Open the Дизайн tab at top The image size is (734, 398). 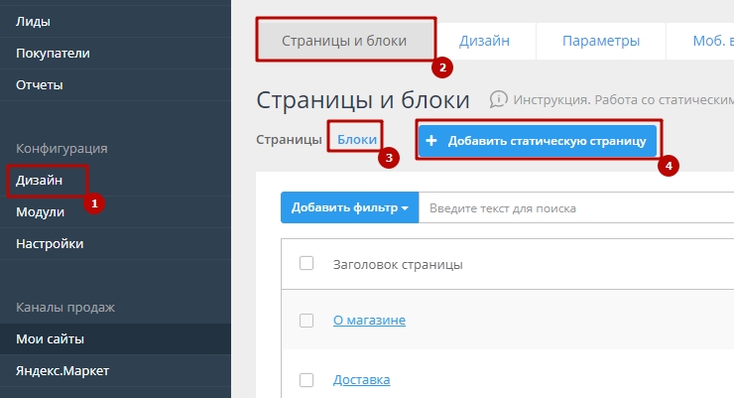click(484, 42)
